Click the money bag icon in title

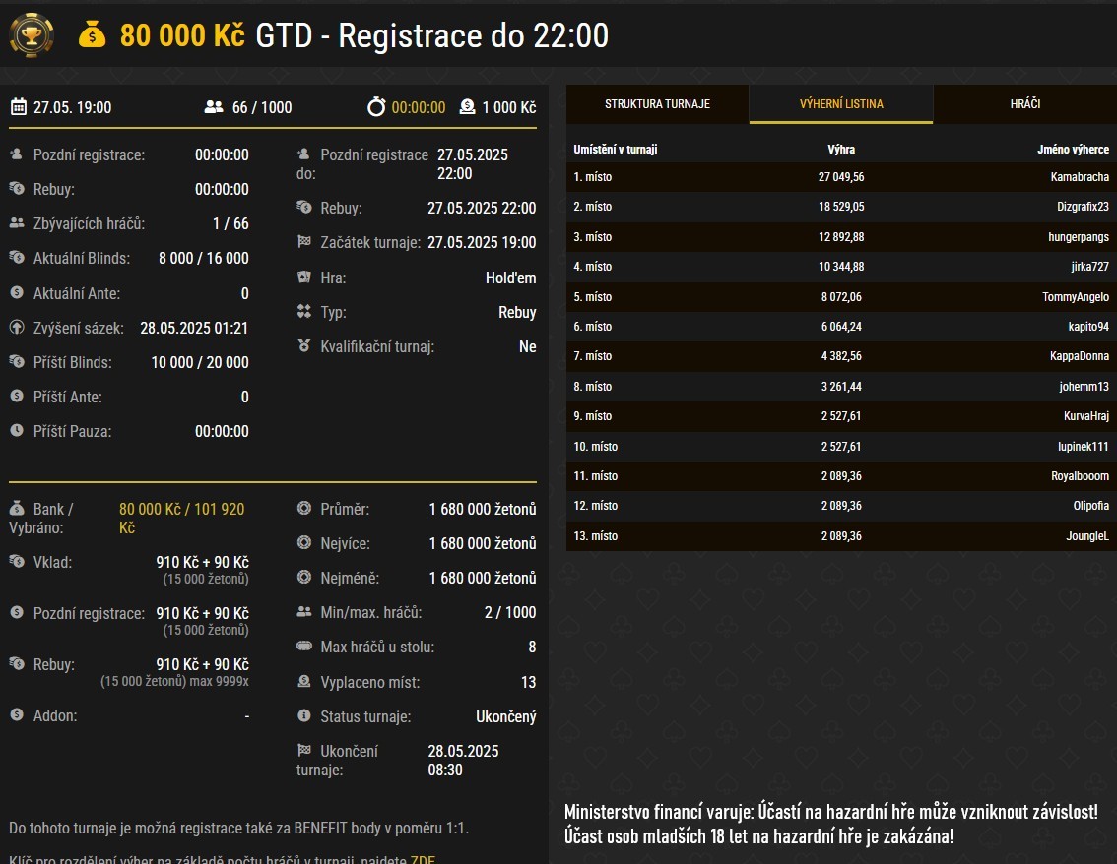pyautogui.click(x=92, y=36)
